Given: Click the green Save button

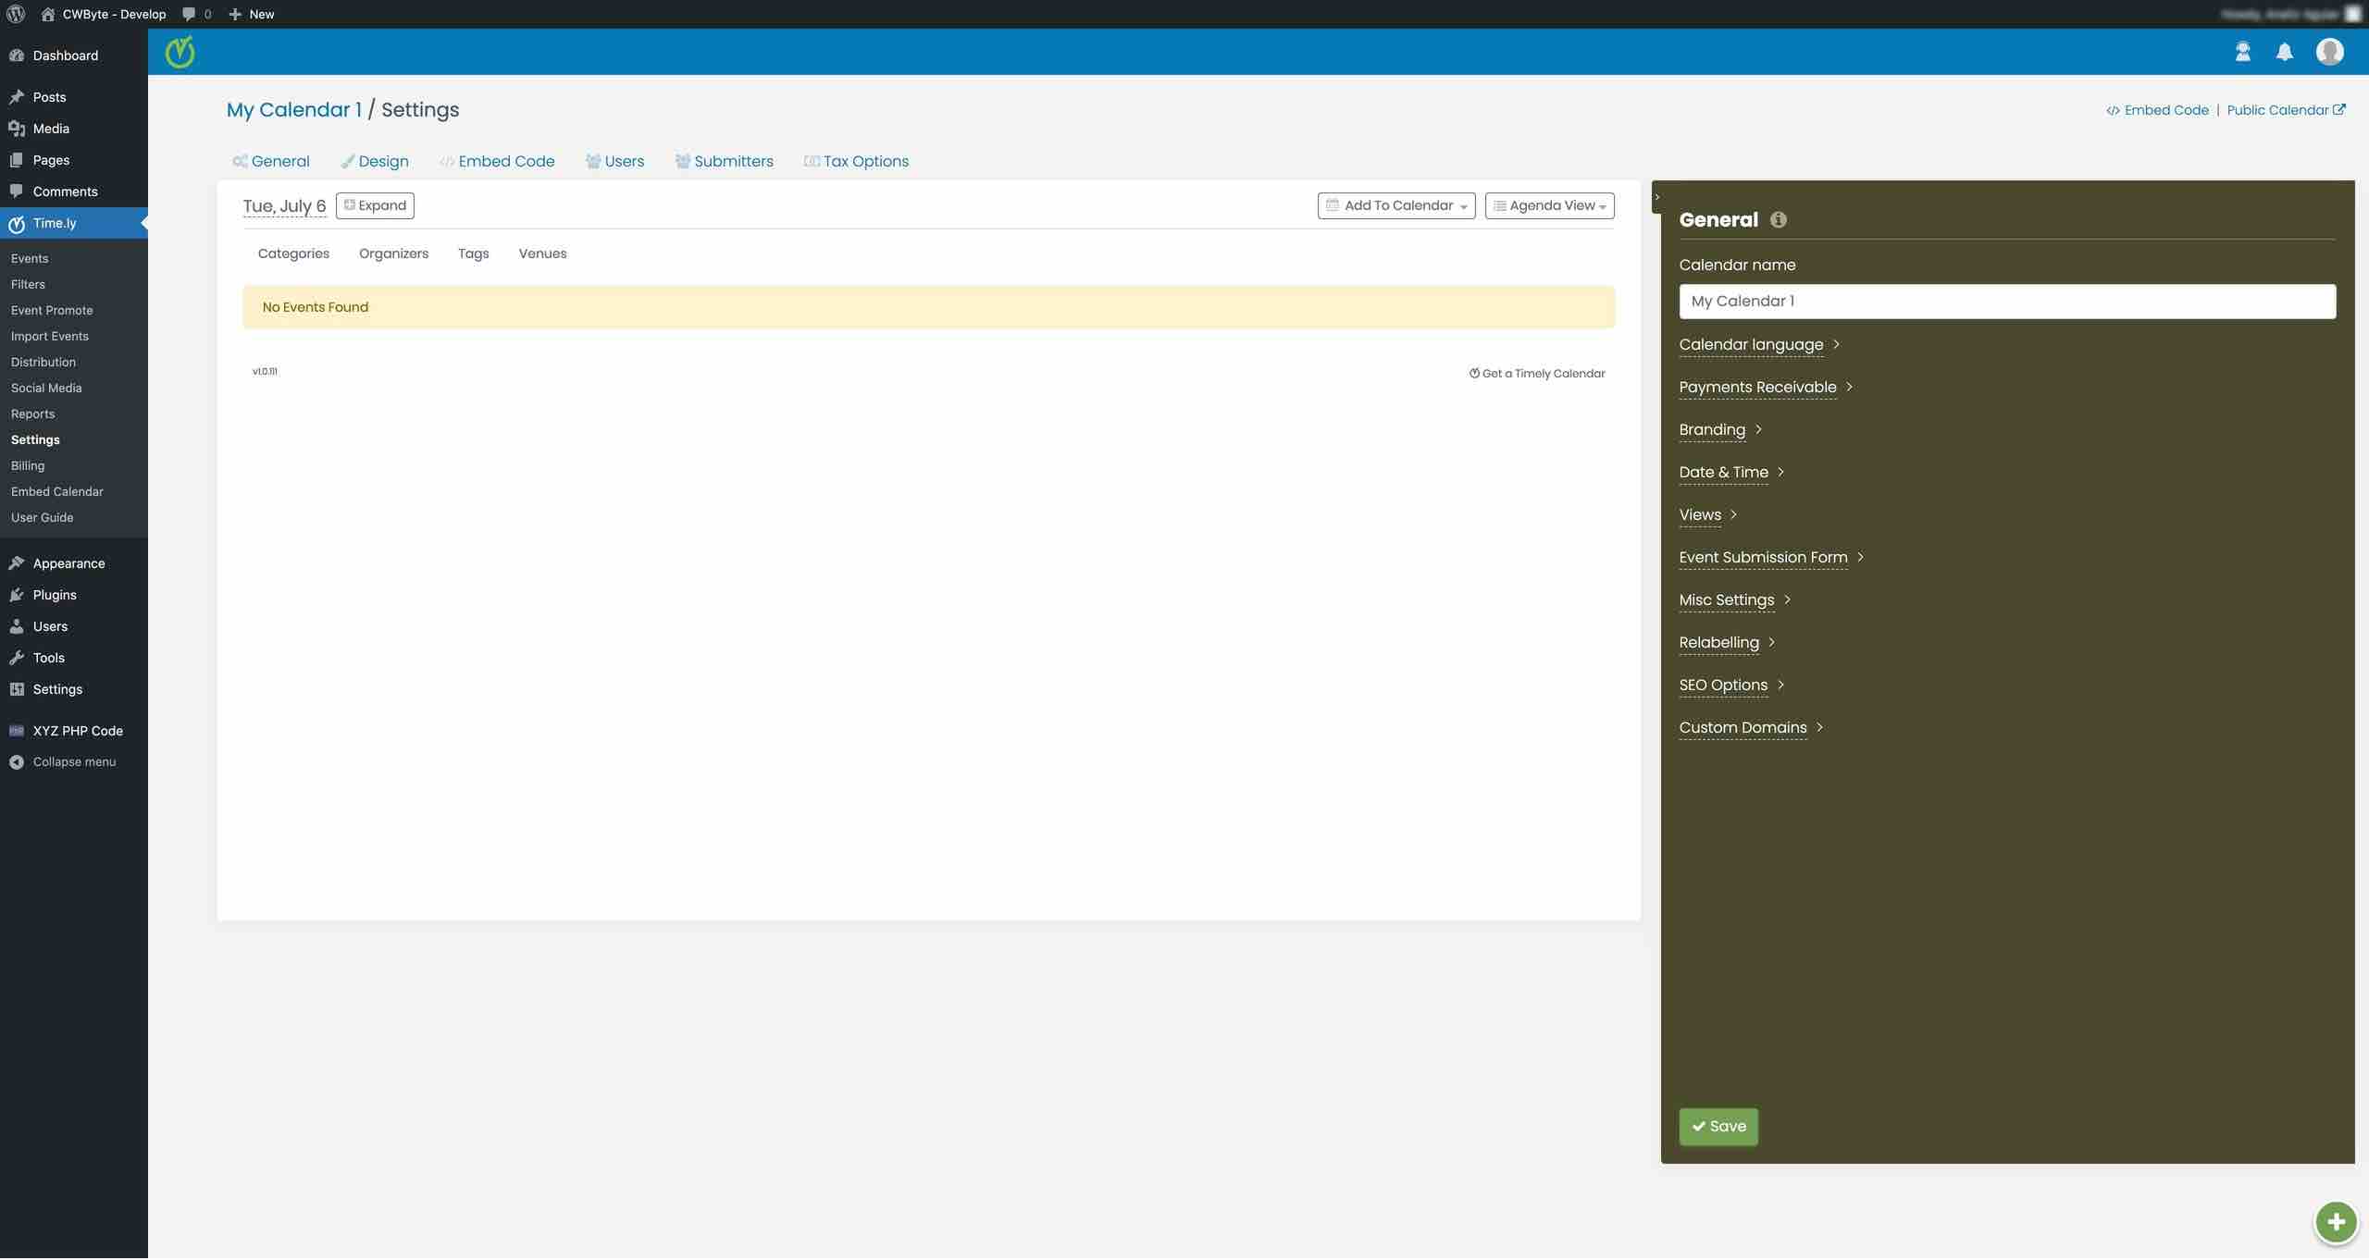Looking at the screenshot, I should (x=1718, y=1127).
